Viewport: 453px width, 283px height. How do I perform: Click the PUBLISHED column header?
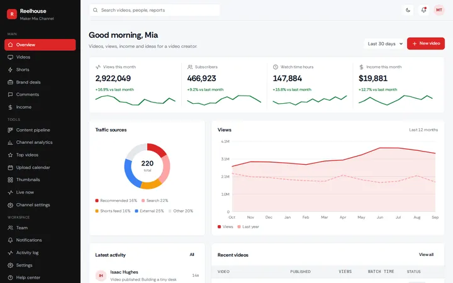301,272
